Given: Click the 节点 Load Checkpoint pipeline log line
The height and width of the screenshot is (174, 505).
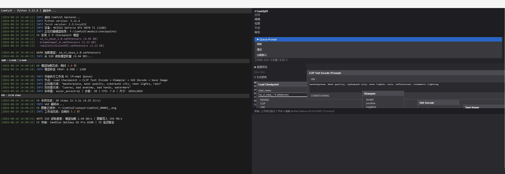Looking at the screenshot, I should [x=84, y=80].
